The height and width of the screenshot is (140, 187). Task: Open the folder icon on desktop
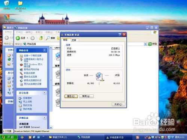(20, 3)
